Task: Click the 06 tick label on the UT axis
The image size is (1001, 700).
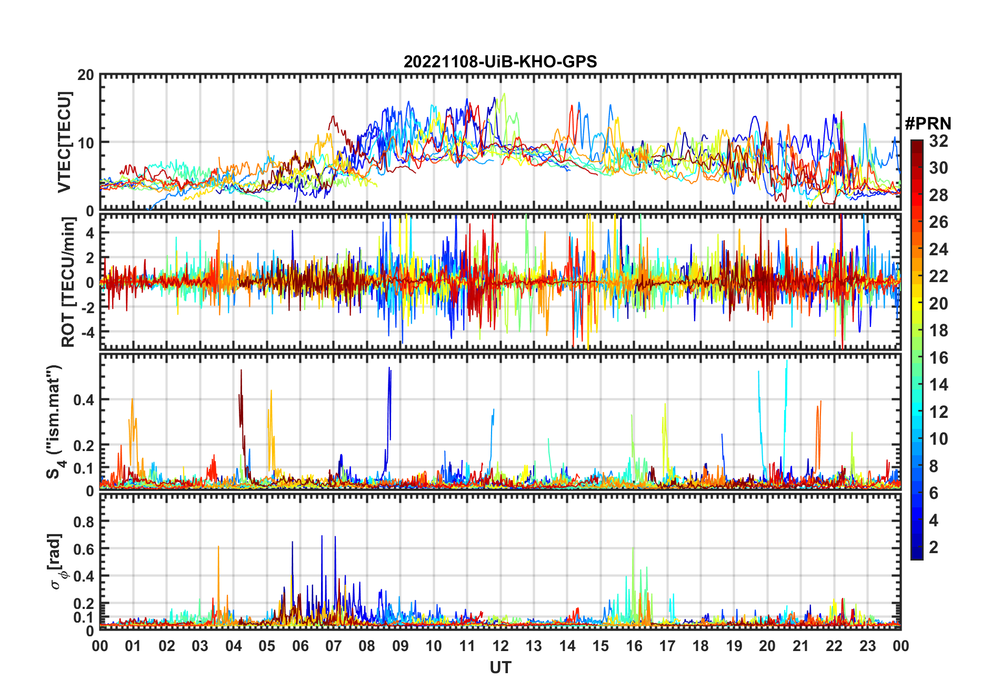Action: coord(300,646)
